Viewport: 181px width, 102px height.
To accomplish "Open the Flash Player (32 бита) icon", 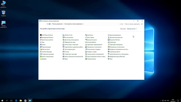I will [x=41, y=35].
